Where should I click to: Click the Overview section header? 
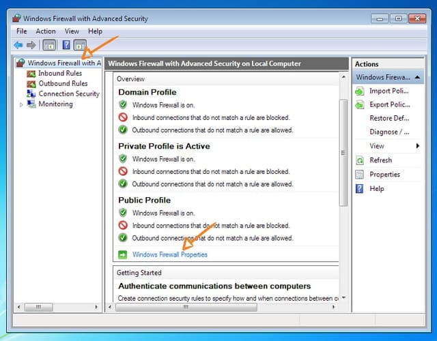pos(226,79)
